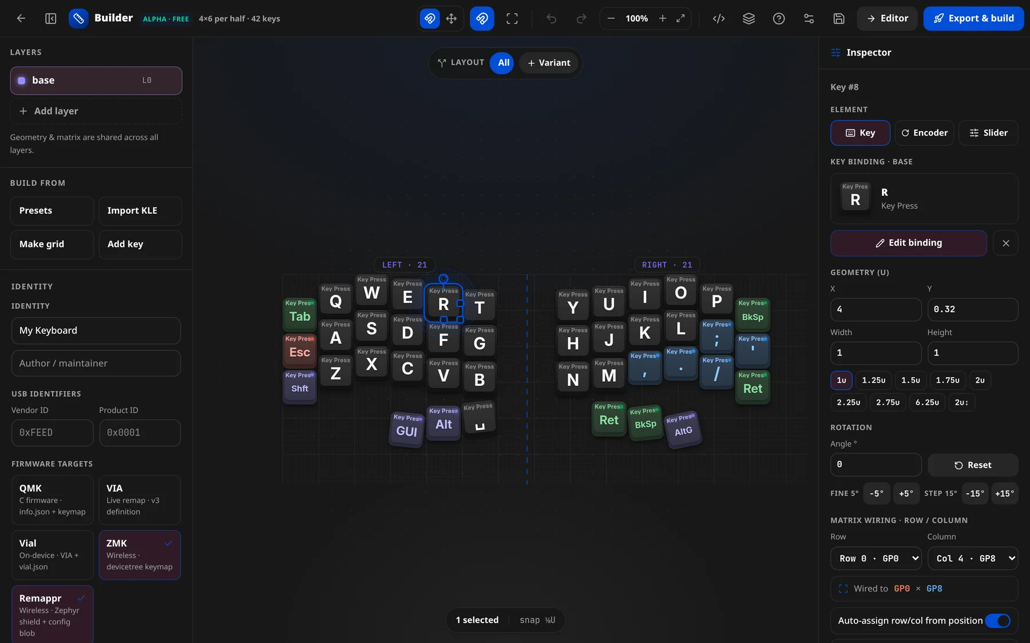This screenshot has height=643, width=1030.
Task: Click the save disk icon
Action: pos(839,18)
